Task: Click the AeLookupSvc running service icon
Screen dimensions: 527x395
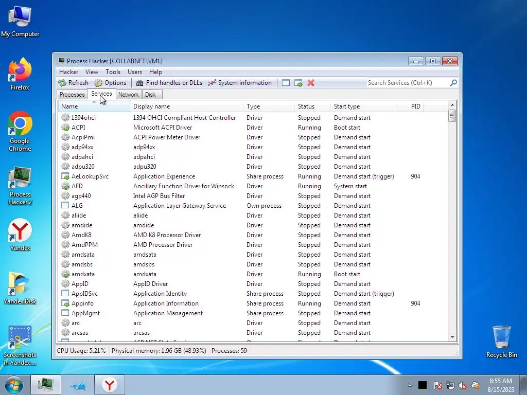Action: tap(65, 176)
